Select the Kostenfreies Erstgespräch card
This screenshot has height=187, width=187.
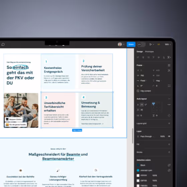(x=58, y=72)
